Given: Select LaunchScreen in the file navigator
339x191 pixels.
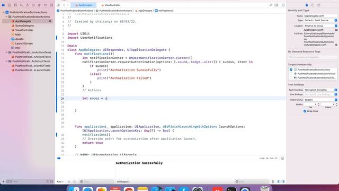Looking at the screenshot, I should (x=24, y=44).
